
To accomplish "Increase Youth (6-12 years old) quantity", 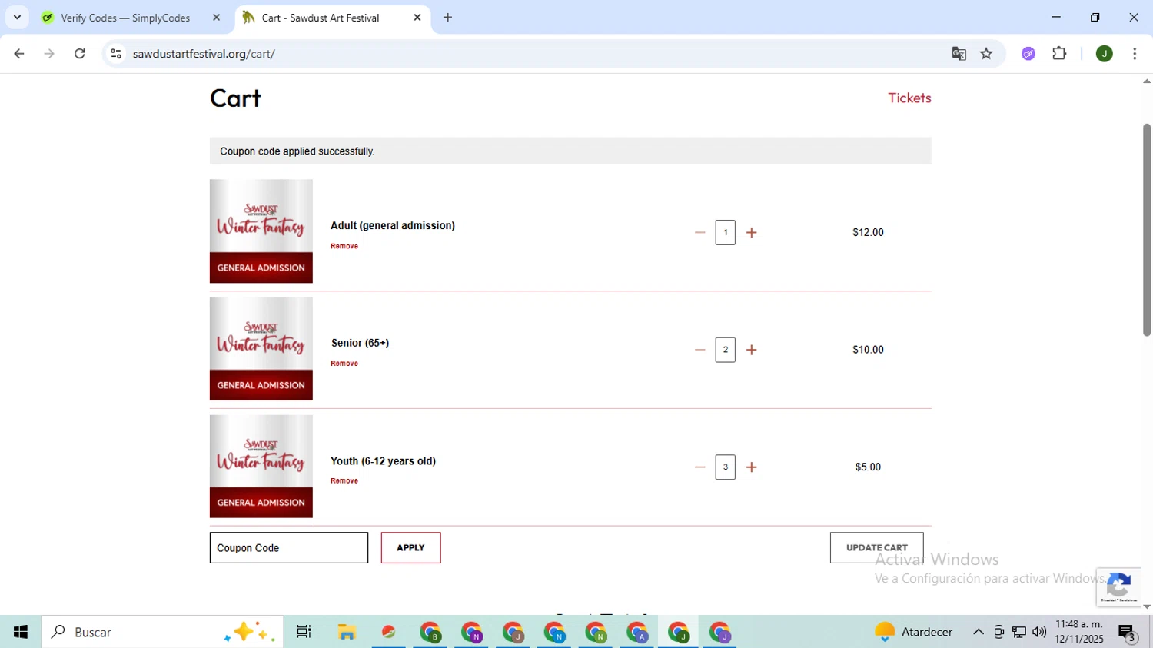I will tap(752, 467).
